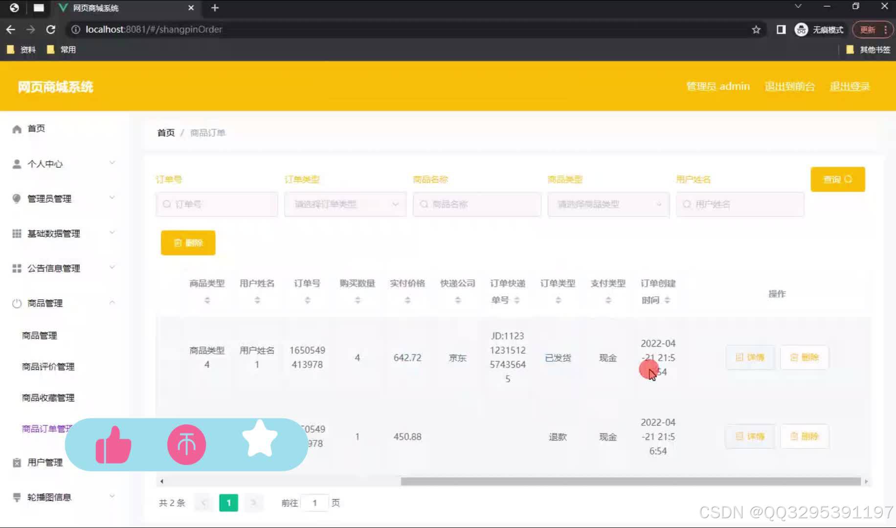Click the yellow 查询 search button
The image size is (896, 528).
point(838,179)
